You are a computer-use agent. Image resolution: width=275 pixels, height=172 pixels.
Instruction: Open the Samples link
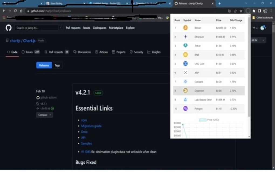click(86, 143)
